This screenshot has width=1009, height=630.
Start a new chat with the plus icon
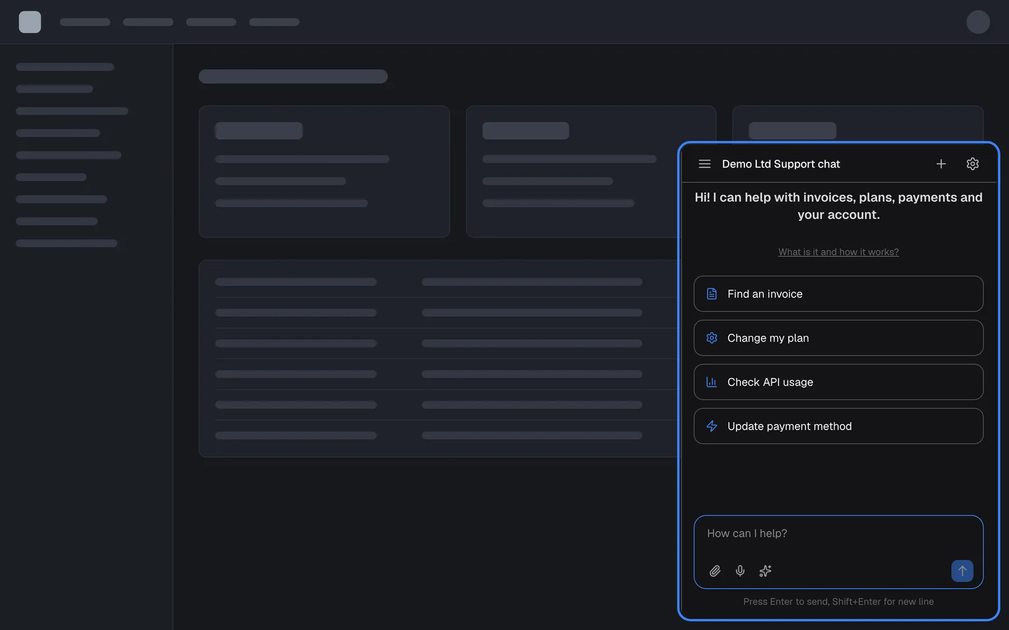click(x=941, y=164)
